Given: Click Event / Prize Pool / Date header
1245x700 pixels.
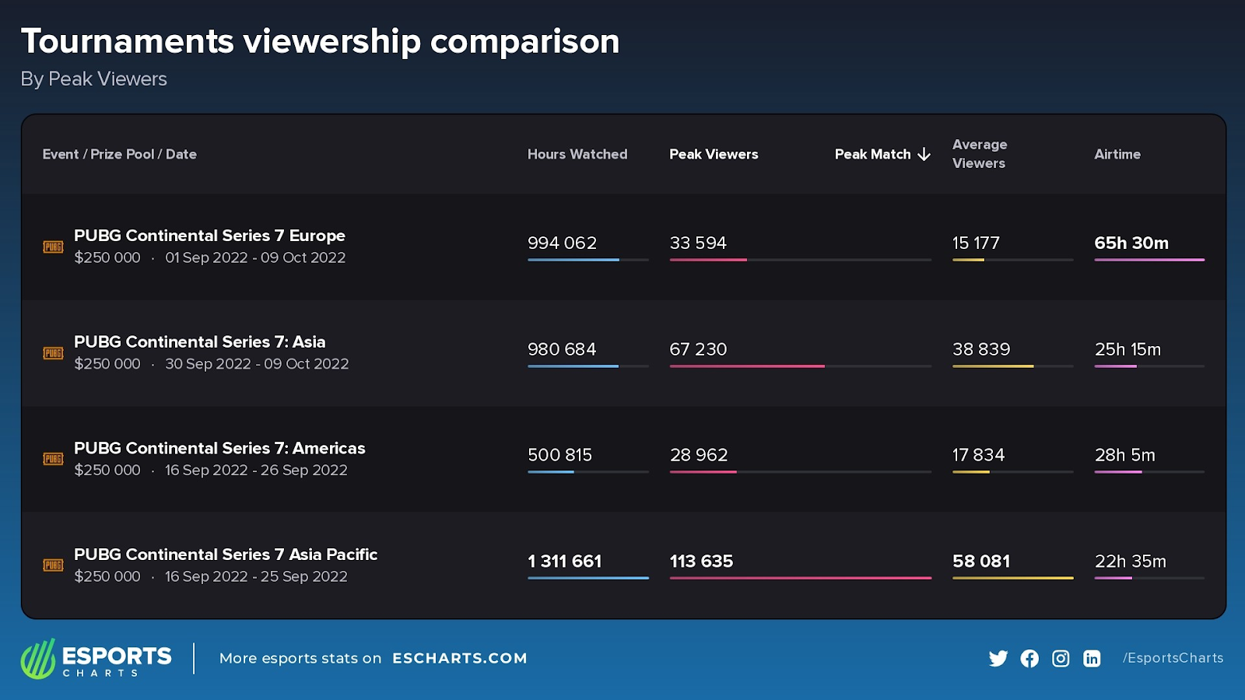Looking at the screenshot, I should 120,154.
